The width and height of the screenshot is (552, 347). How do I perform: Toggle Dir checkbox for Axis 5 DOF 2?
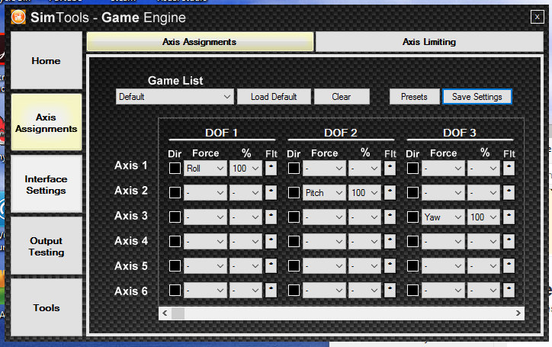pyautogui.click(x=294, y=265)
